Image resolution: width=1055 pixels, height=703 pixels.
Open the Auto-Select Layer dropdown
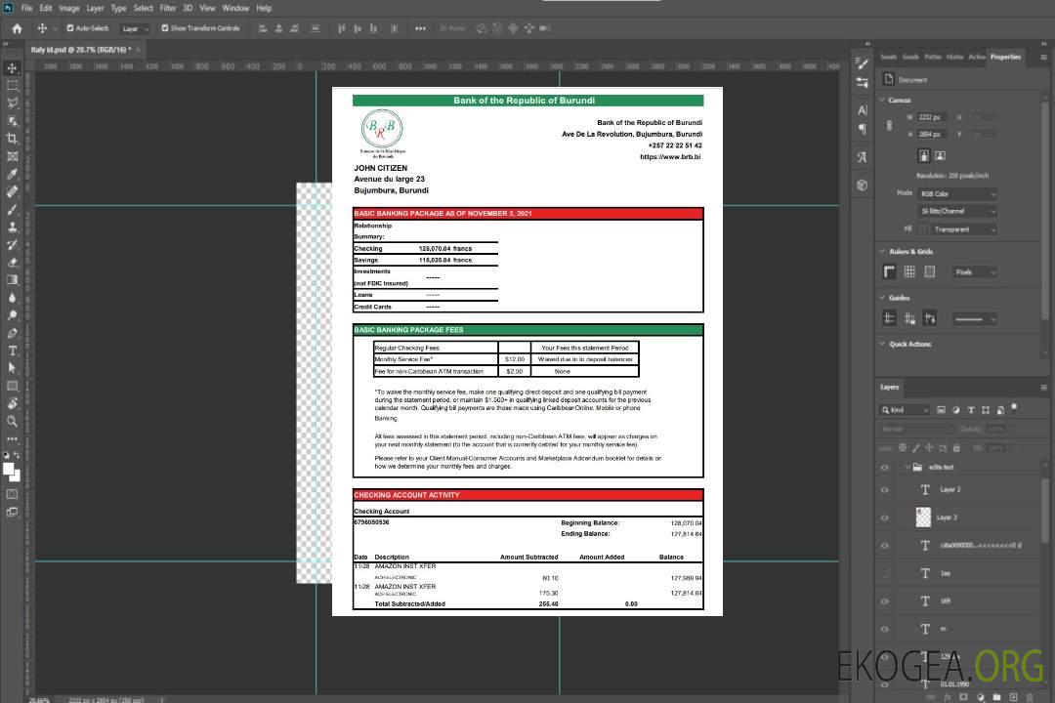[135, 28]
